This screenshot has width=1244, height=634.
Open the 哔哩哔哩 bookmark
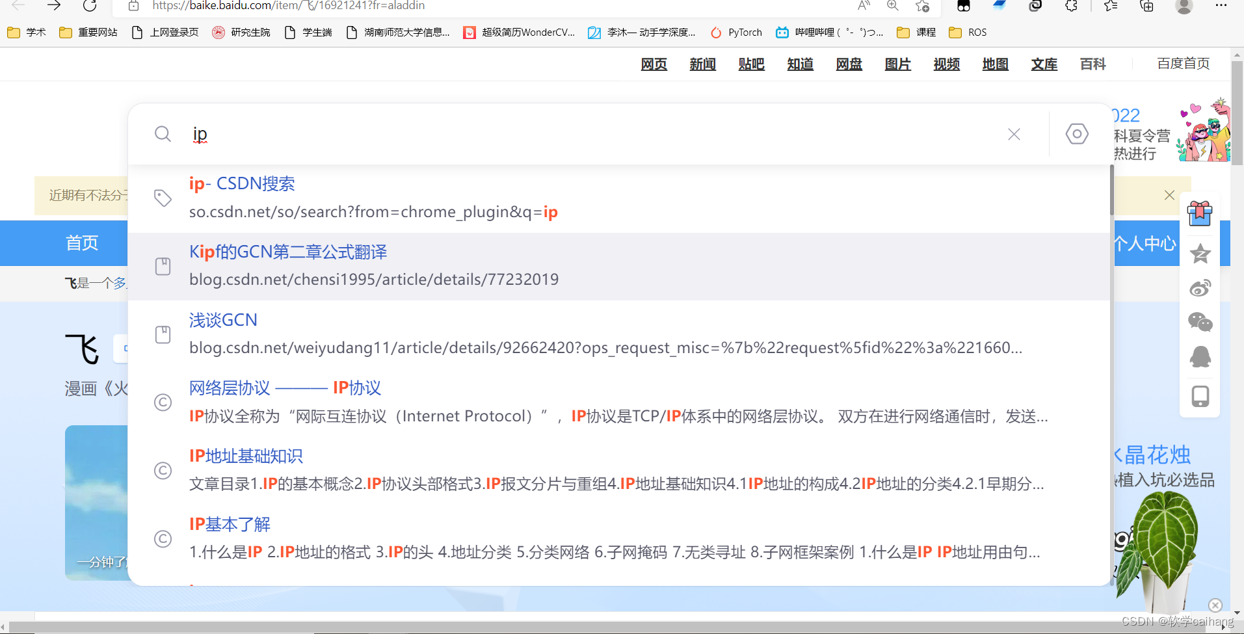830,33
